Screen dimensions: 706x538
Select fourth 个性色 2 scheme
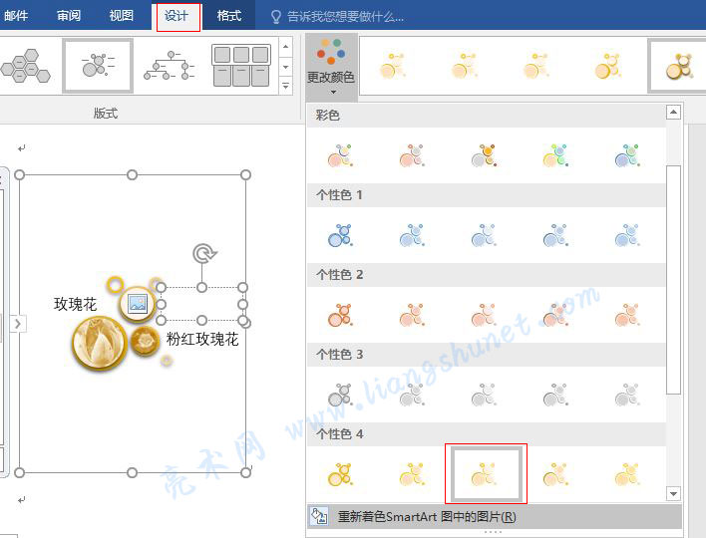(555, 315)
